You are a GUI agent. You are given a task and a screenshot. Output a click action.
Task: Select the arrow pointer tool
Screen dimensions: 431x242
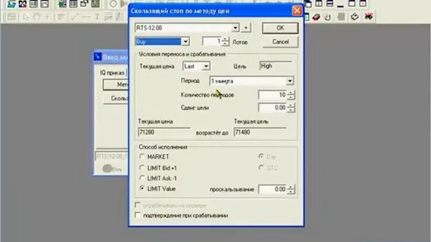pyautogui.click(x=26, y=17)
